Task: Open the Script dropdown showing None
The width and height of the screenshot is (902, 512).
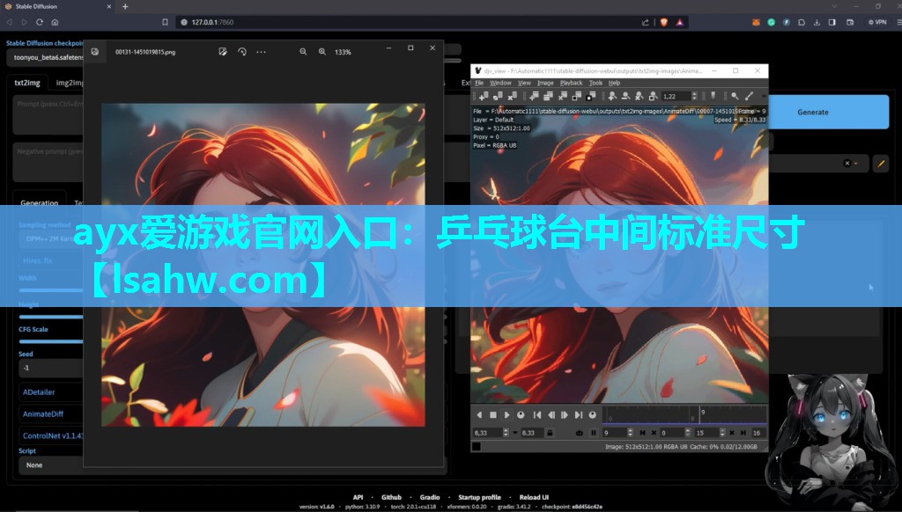Action: [x=50, y=464]
